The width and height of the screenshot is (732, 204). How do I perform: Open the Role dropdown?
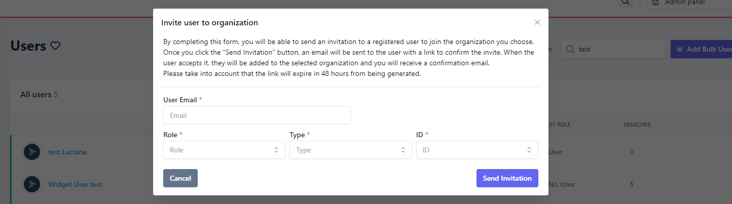224,150
